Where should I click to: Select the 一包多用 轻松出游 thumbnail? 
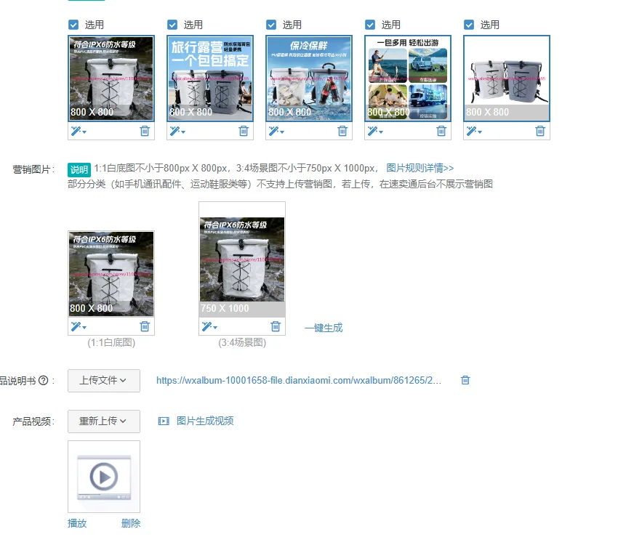[408, 78]
